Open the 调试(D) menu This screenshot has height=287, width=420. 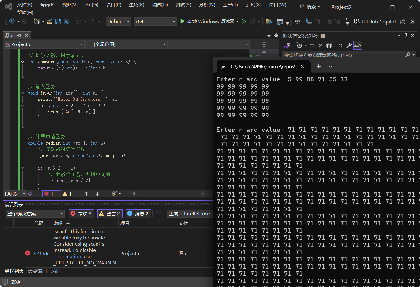click(x=160, y=5)
